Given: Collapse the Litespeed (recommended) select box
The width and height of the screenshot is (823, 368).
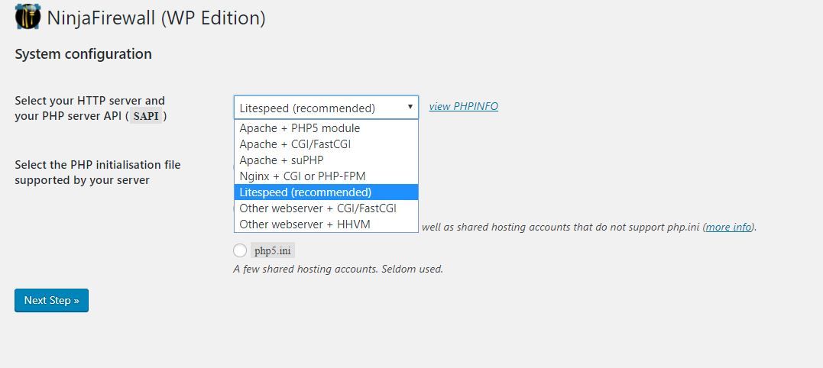Looking at the screenshot, I should [x=326, y=108].
